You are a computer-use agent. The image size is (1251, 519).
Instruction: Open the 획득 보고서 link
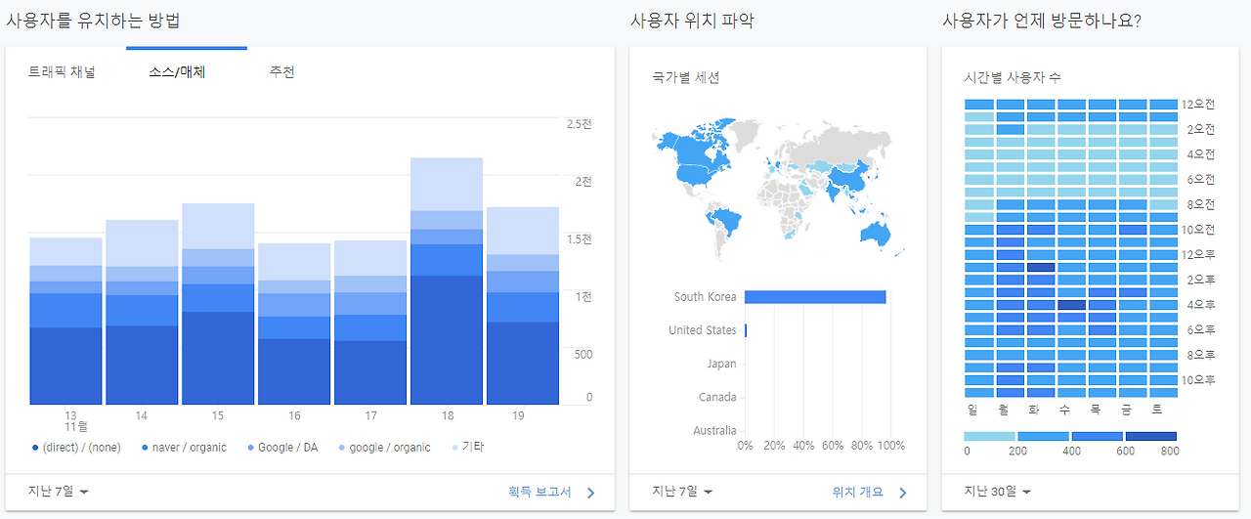(x=539, y=492)
